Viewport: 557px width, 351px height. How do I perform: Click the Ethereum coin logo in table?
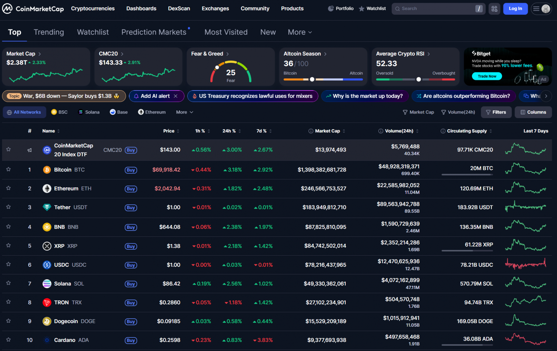(47, 189)
